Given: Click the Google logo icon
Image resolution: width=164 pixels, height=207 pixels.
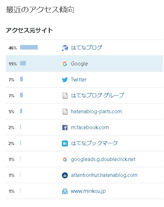Looking at the screenshot, I should pyautogui.click(x=65, y=64).
